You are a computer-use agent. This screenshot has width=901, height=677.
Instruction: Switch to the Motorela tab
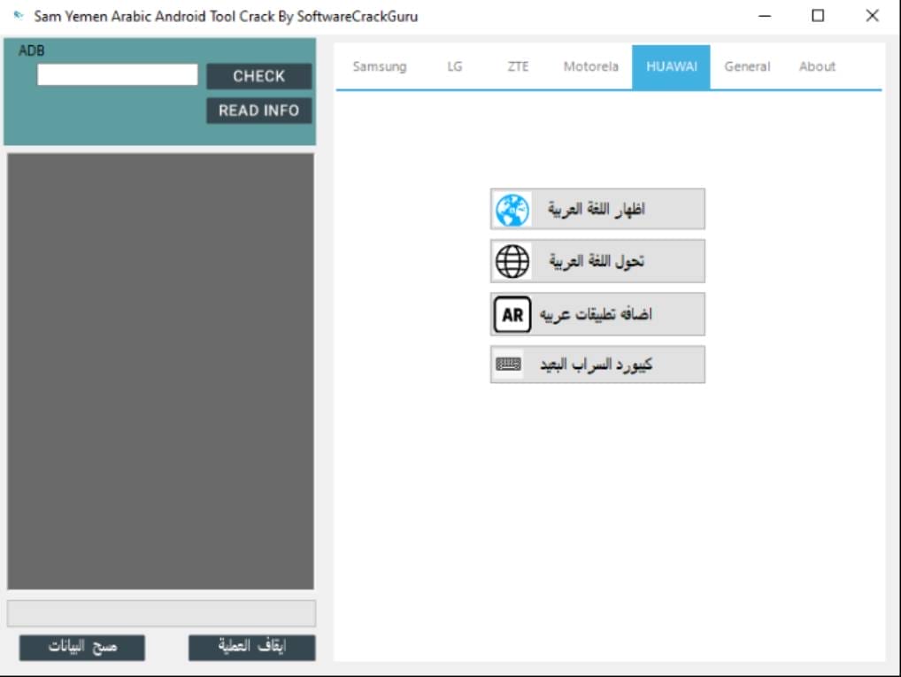[x=590, y=66]
